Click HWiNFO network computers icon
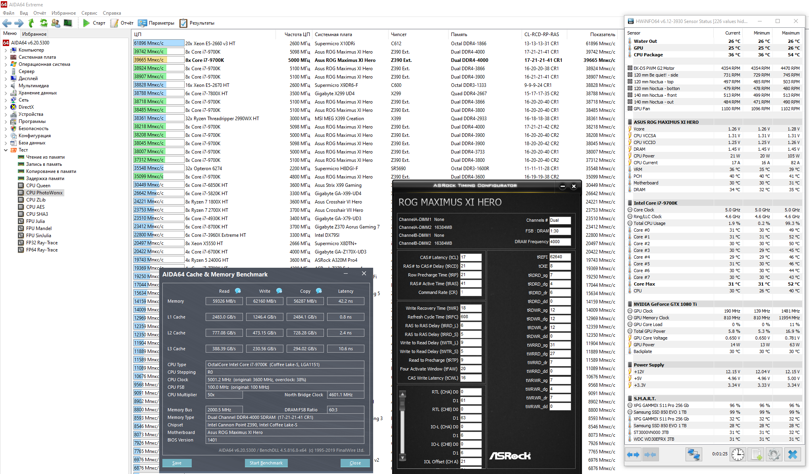 pos(693,454)
